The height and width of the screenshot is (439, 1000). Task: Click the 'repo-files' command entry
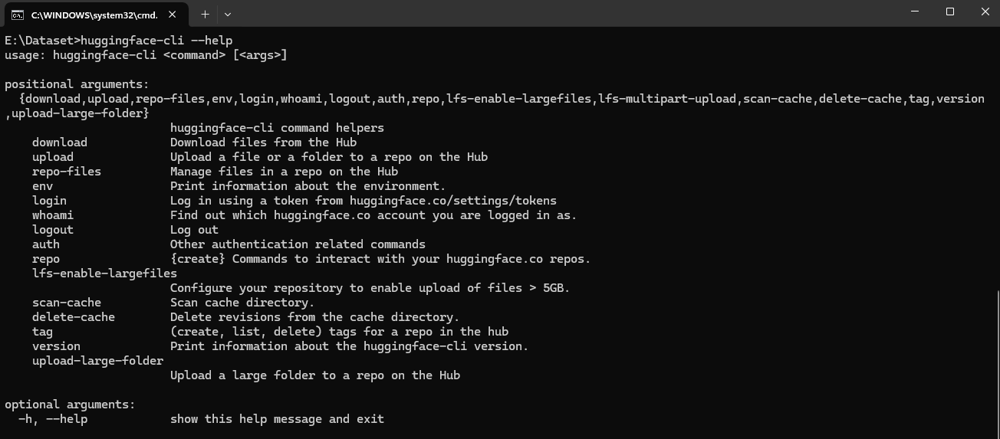[67, 172]
